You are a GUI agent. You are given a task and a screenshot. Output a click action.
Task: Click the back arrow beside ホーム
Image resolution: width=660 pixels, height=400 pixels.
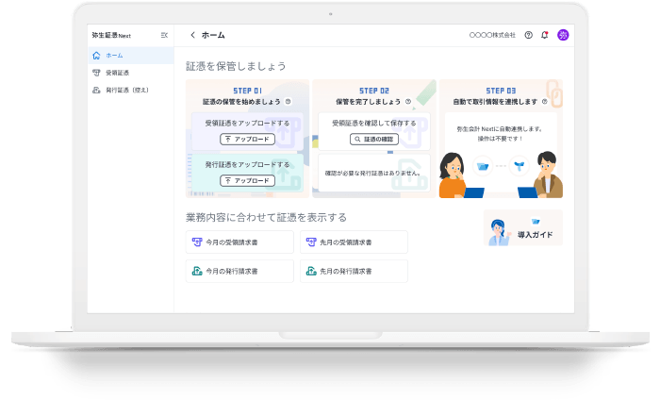pos(193,35)
